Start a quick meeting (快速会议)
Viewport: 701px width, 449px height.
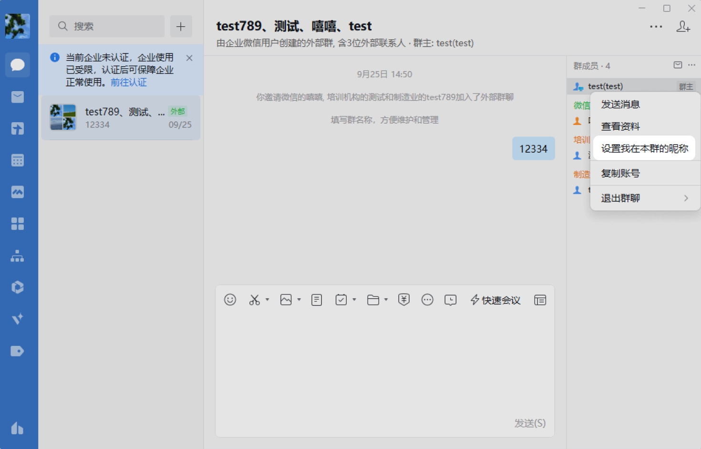point(495,300)
